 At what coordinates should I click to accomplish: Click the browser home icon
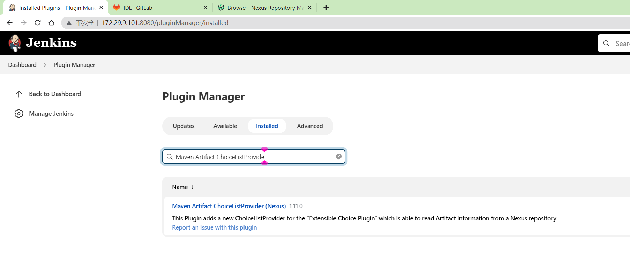pos(51,23)
